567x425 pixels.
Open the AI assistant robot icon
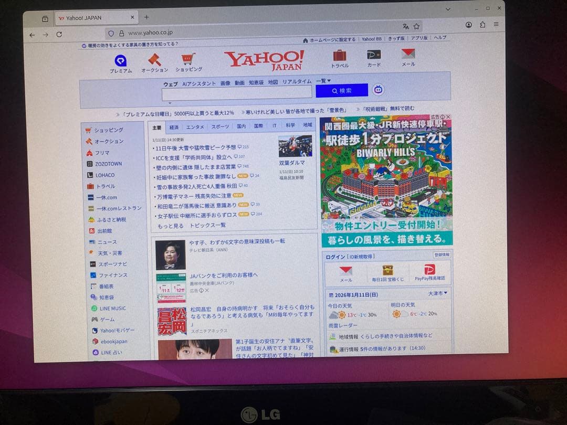click(x=378, y=90)
